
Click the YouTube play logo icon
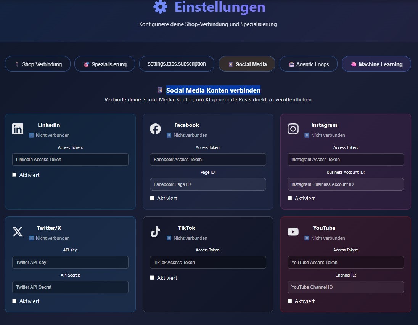[x=293, y=232]
